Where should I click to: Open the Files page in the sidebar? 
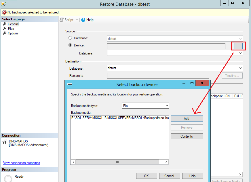(x=11, y=29)
